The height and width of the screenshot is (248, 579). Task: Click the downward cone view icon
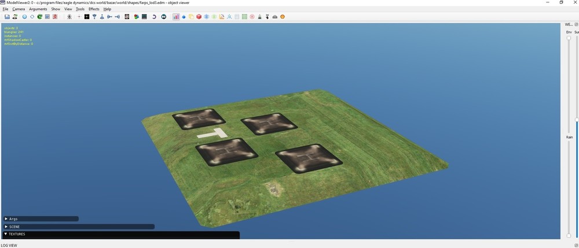tap(94, 17)
